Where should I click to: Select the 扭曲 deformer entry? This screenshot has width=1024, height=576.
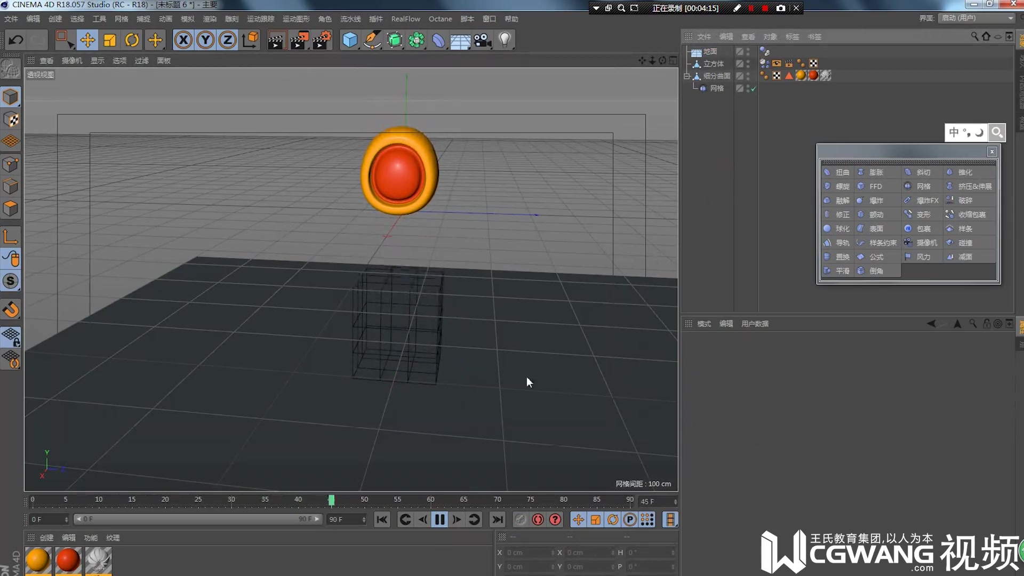tap(842, 172)
